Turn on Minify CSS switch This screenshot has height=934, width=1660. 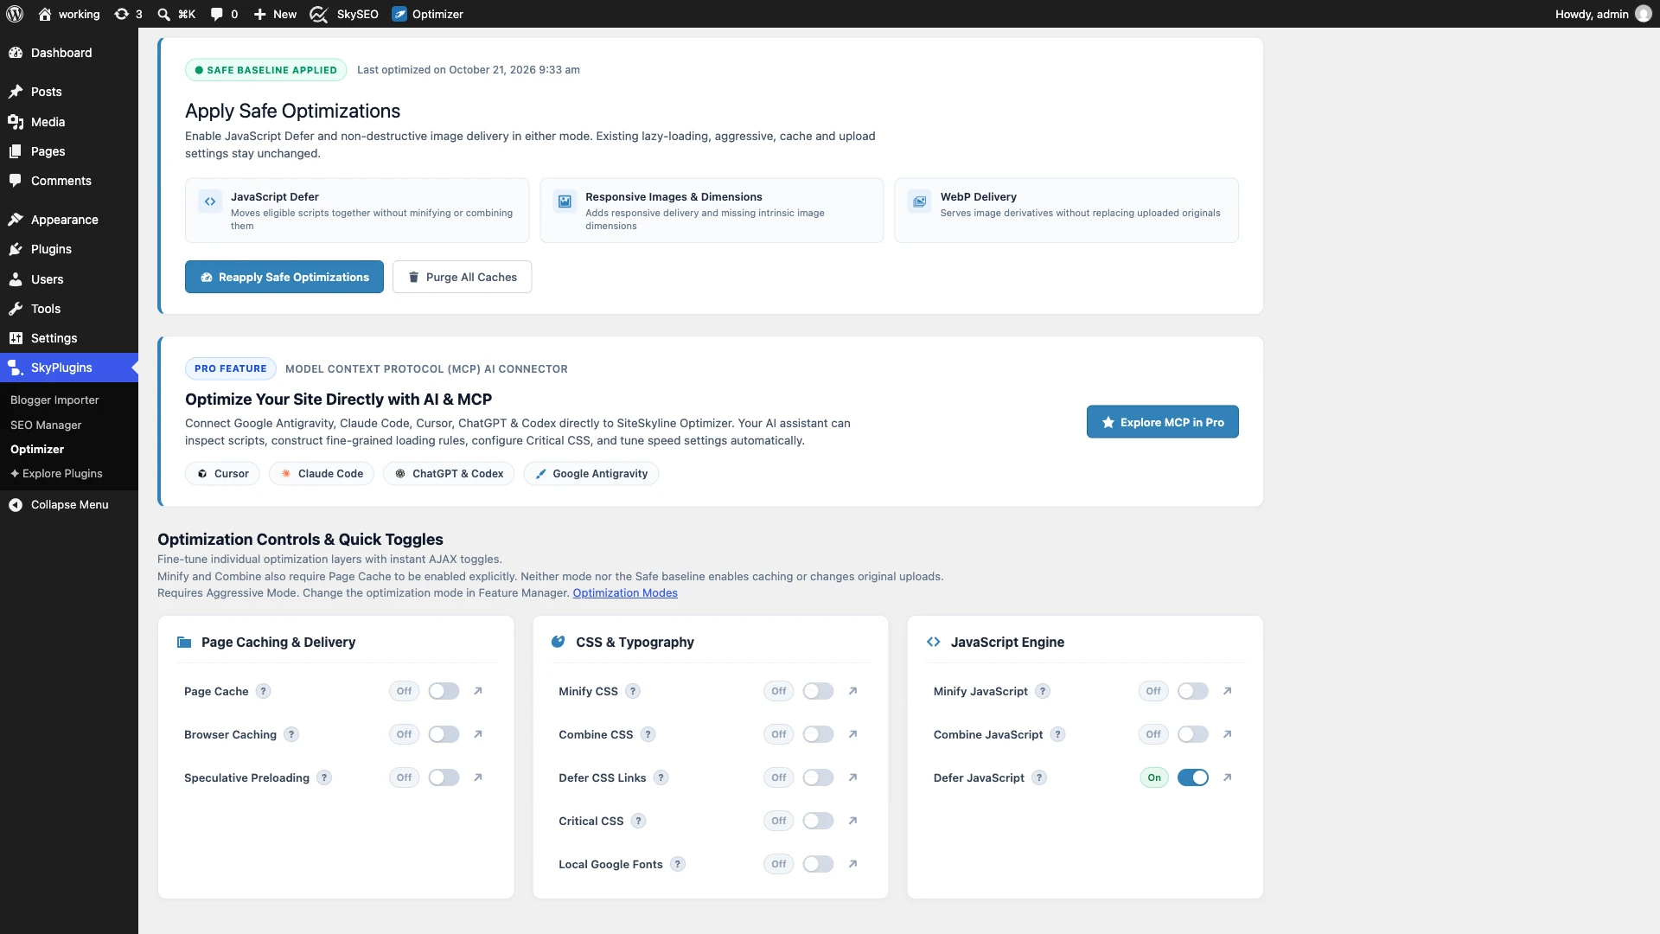(x=818, y=691)
